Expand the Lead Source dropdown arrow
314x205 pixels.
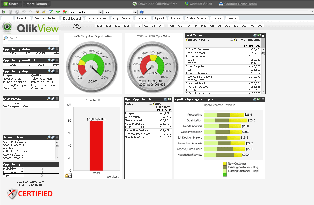pos(22,172)
